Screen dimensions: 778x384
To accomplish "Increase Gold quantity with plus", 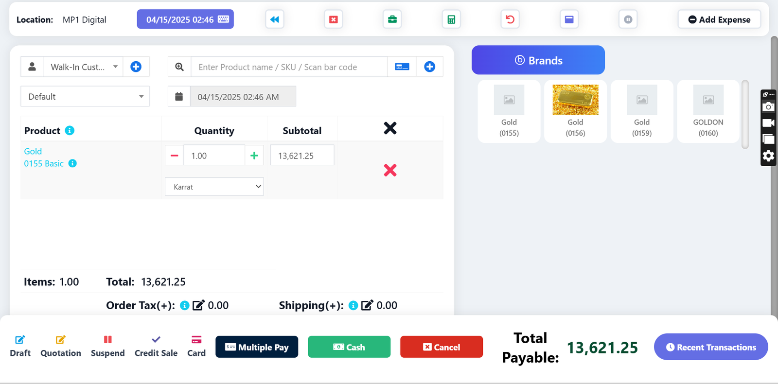I will (x=254, y=156).
